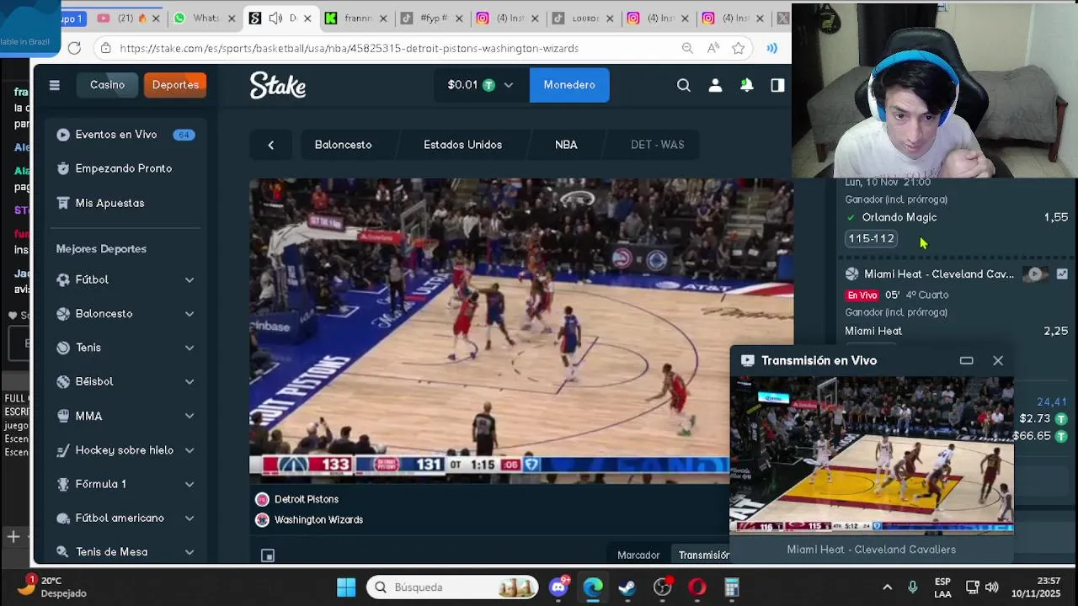Expand the Tenis de Mesa category
Viewport: 1078px width, 606px height.
tap(189, 552)
